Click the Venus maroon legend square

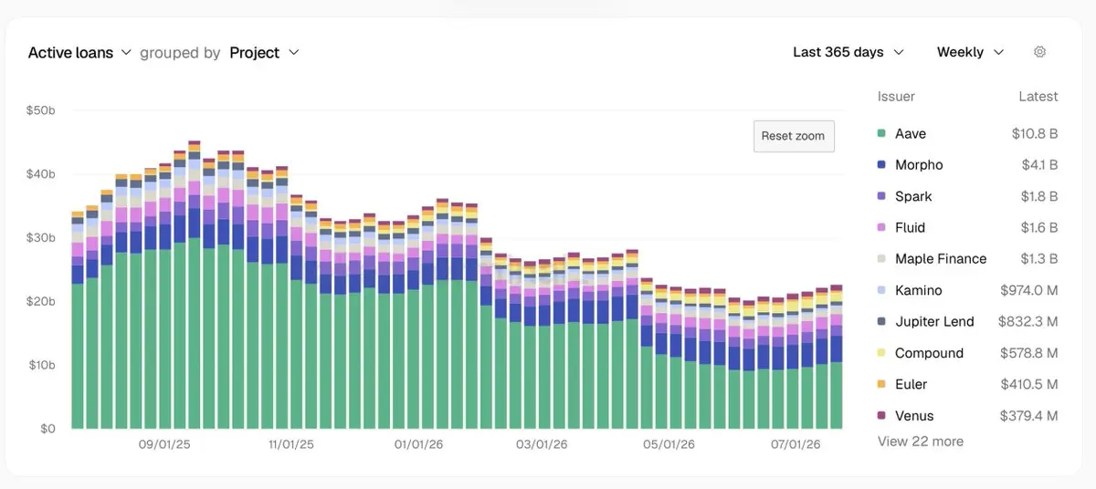tap(881, 416)
